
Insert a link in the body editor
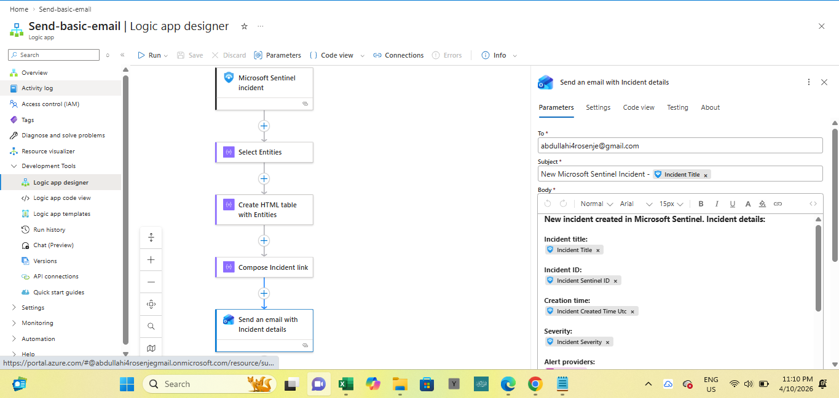pos(778,204)
